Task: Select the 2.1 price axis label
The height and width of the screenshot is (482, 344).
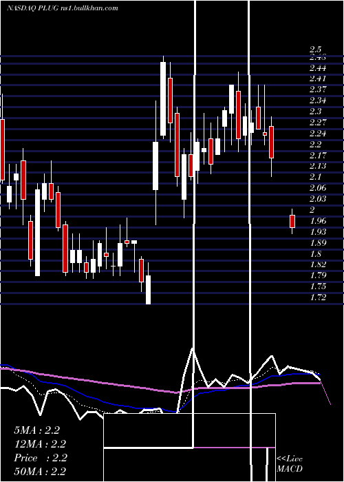Action: 315,177
